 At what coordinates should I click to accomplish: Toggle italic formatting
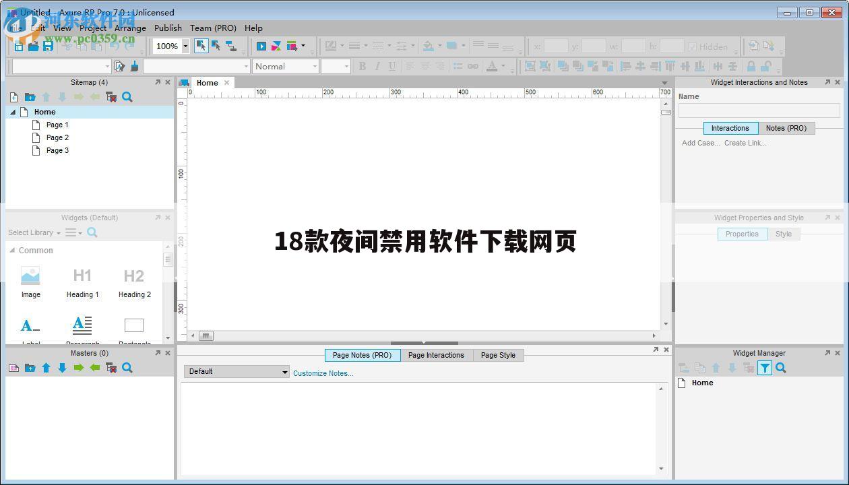(x=377, y=66)
